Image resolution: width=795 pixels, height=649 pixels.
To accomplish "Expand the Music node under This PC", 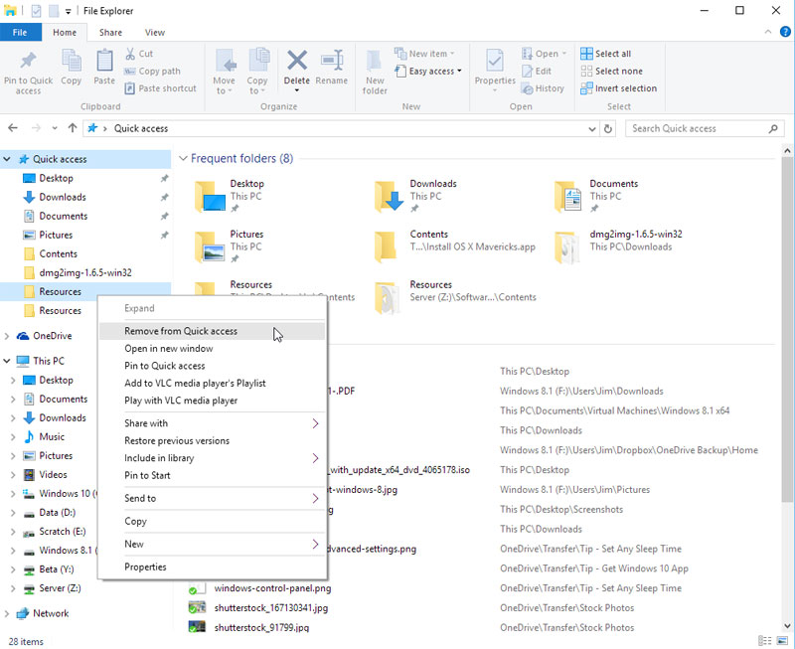I will (x=13, y=437).
